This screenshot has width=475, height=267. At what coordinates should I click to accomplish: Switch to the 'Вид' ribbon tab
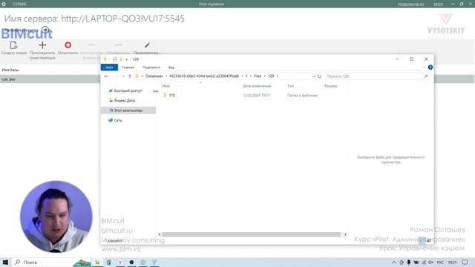(171, 67)
